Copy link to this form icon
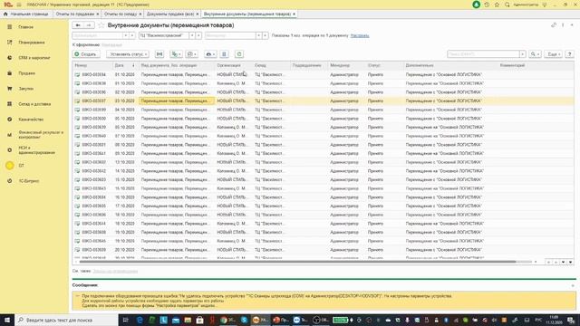This screenshot has width=580, height=326. pos(554,25)
